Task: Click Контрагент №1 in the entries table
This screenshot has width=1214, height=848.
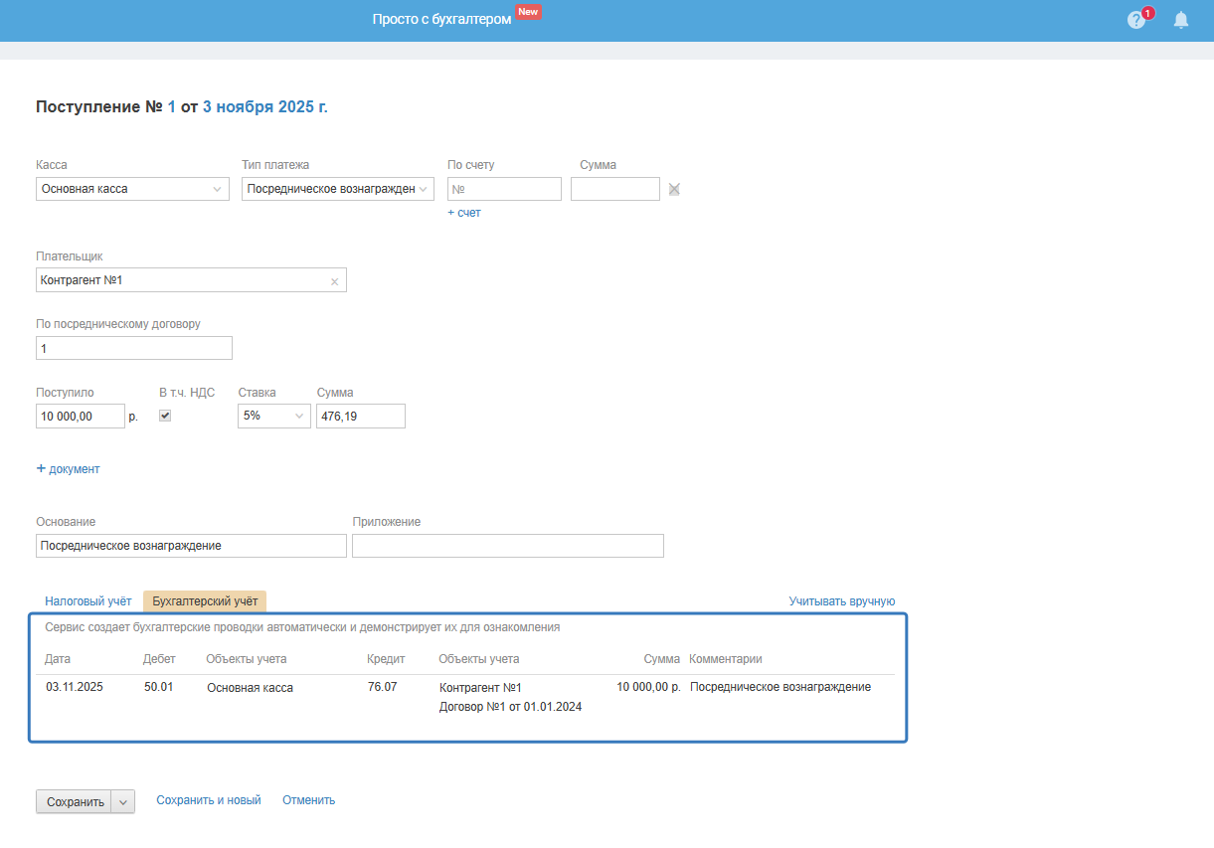Action: (480, 688)
